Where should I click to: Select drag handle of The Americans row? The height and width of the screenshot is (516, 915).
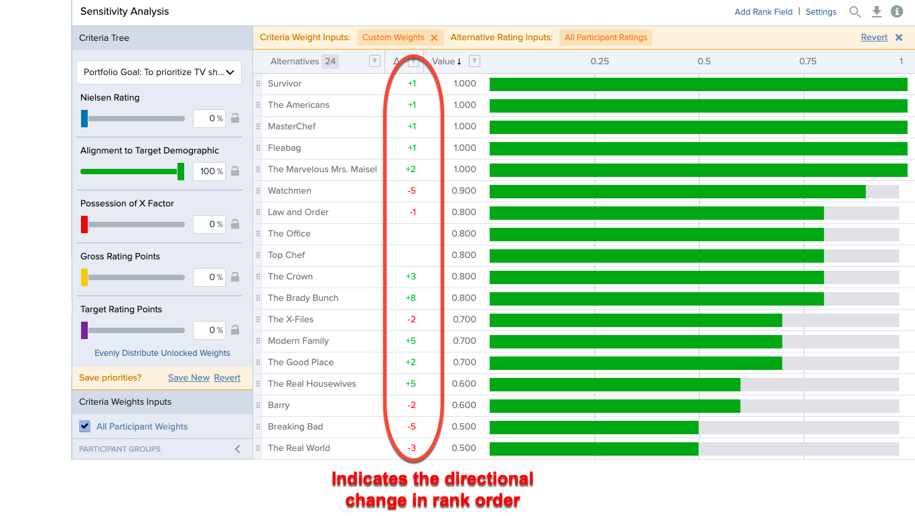[x=259, y=105]
